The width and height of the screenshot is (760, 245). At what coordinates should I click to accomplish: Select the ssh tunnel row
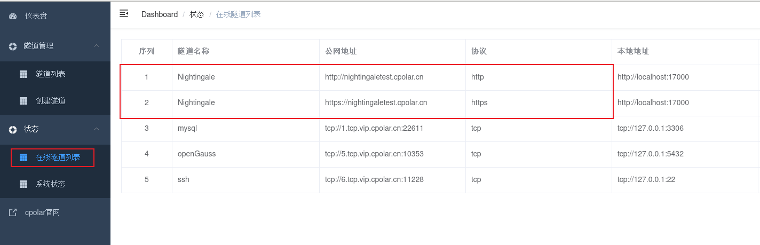tap(440, 180)
